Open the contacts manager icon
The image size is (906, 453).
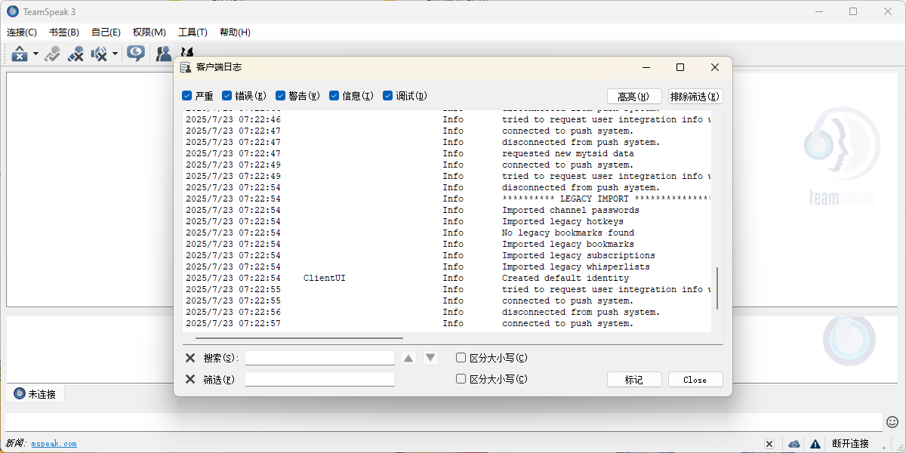(x=163, y=54)
